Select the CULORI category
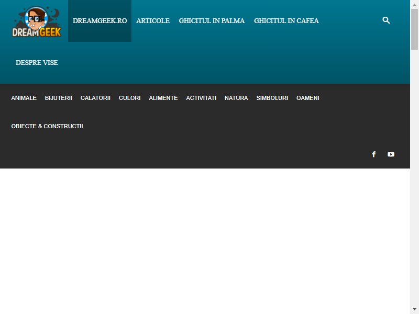The width and height of the screenshot is (419, 314). [x=129, y=98]
